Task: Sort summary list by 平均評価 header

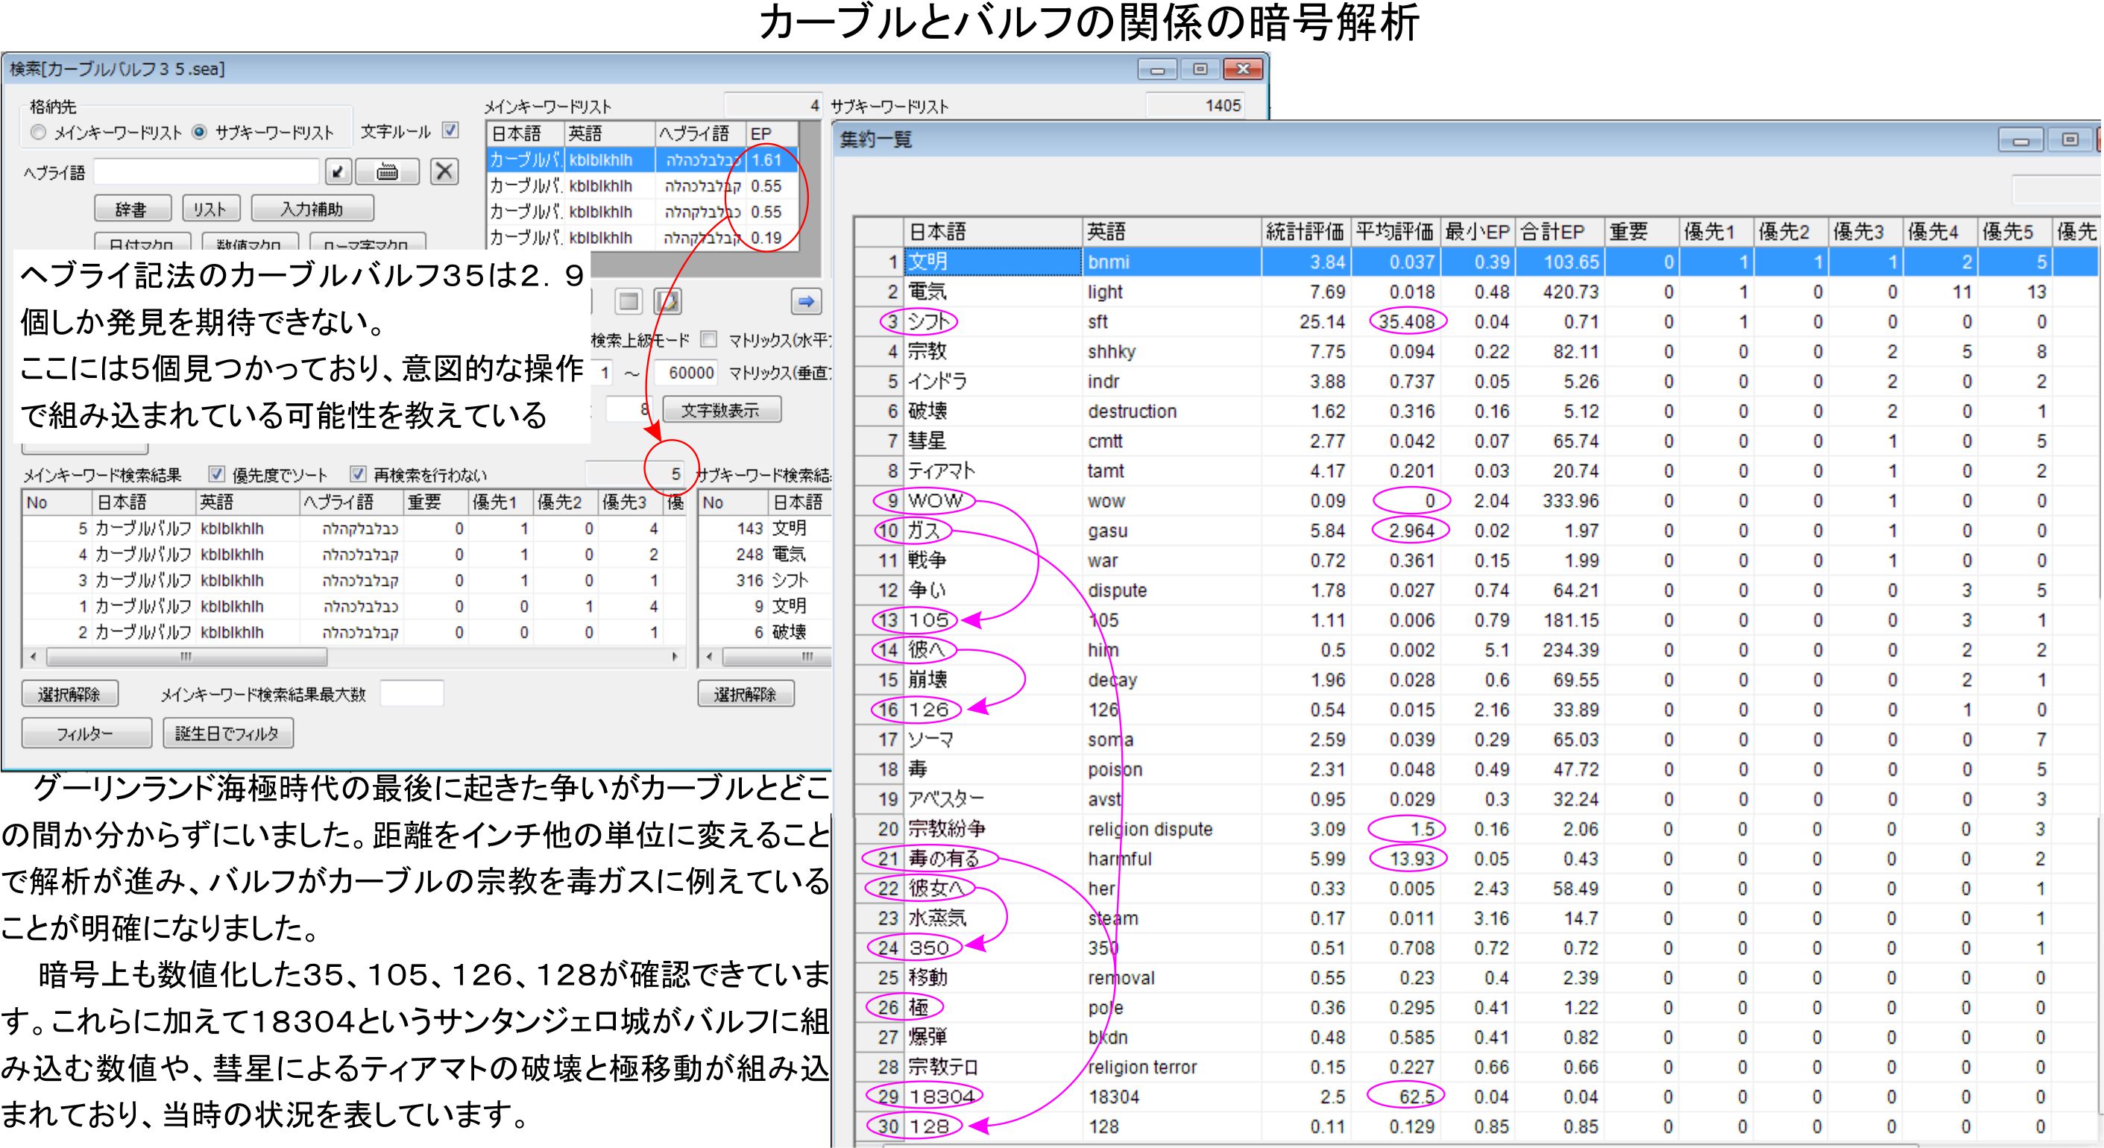Action: point(1394,232)
